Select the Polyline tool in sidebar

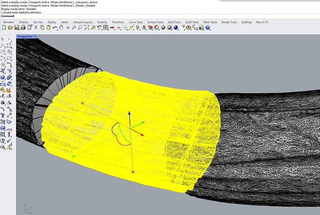point(3,46)
